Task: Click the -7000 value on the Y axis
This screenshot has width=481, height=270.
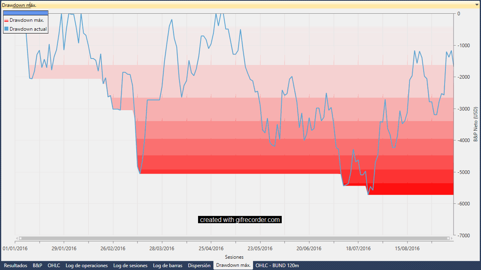Action: pyautogui.click(x=464, y=235)
